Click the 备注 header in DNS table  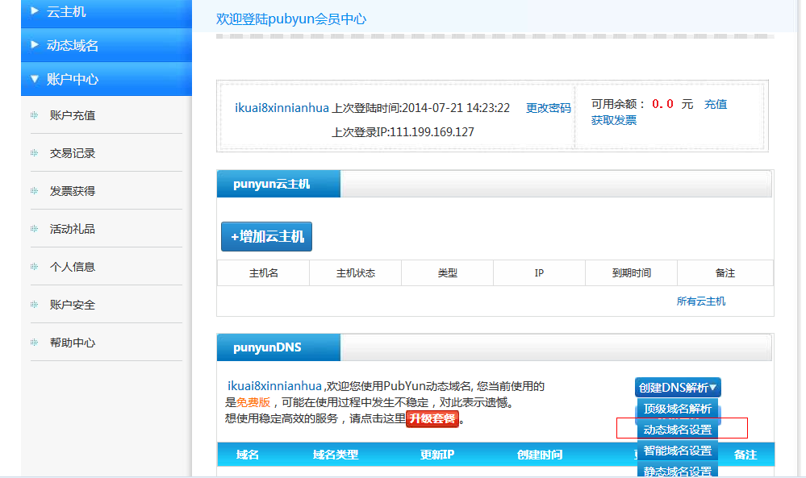click(745, 455)
